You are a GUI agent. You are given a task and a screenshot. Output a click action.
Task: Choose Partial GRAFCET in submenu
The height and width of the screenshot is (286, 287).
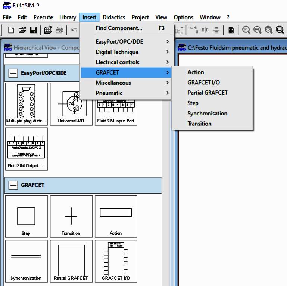pyautogui.click(x=212, y=93)
